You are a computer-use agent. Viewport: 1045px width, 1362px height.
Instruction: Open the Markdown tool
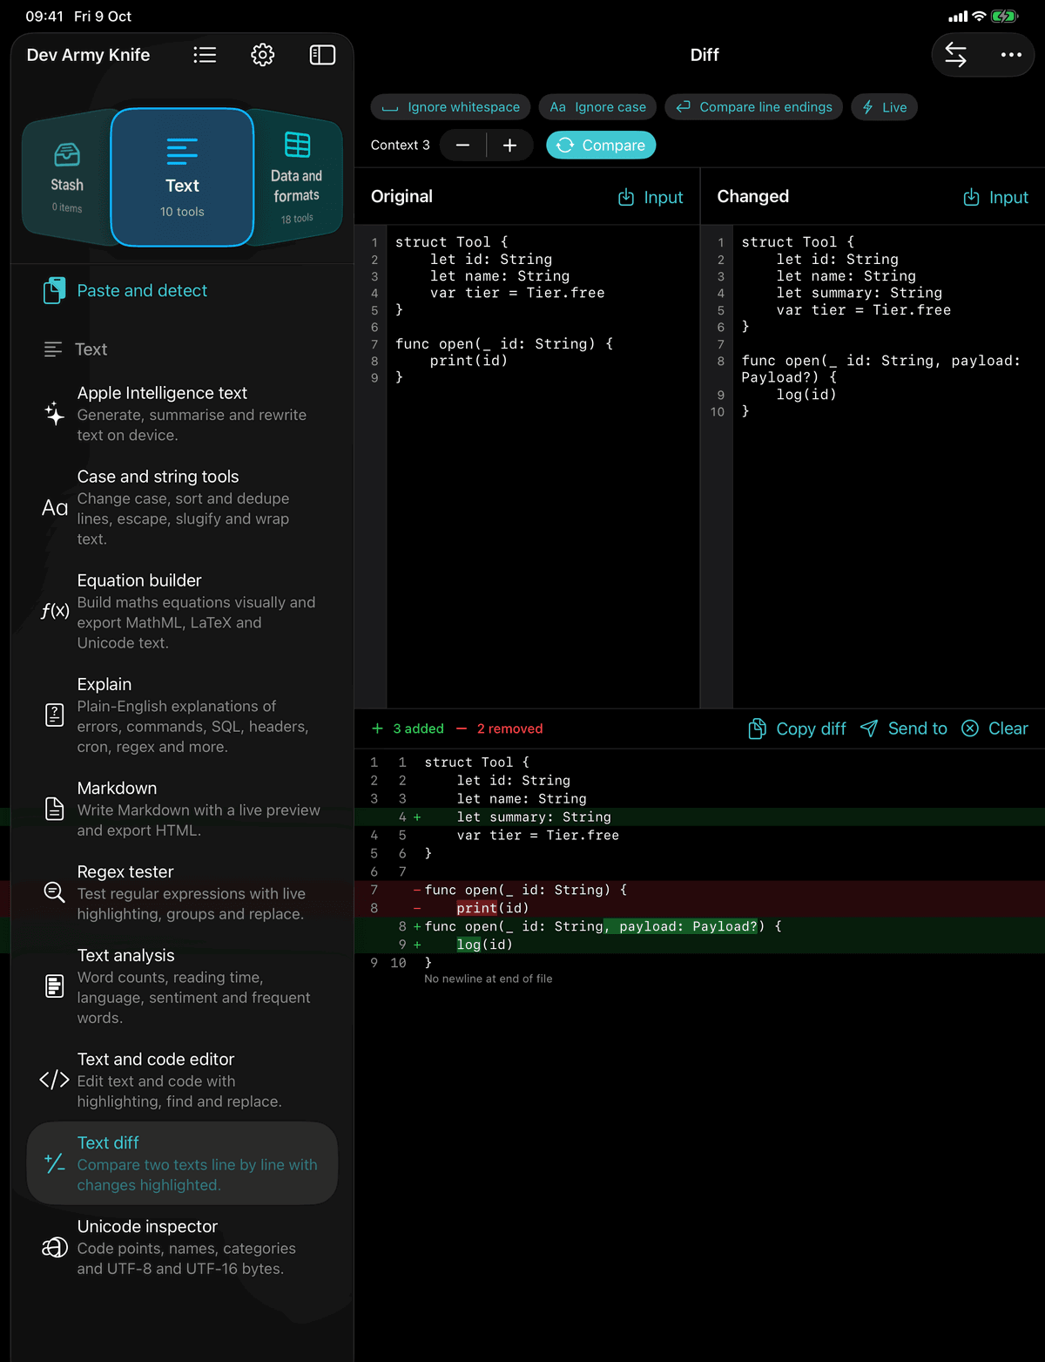pyautogui.click(x=182, y=809)
